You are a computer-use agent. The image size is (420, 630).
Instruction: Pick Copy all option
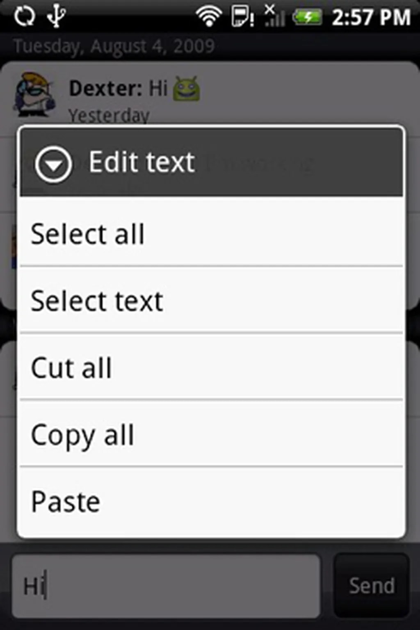point(211,434)
